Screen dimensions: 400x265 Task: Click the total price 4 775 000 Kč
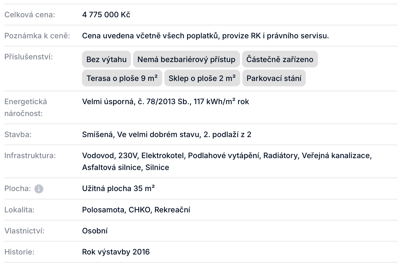tap(106, 15)
